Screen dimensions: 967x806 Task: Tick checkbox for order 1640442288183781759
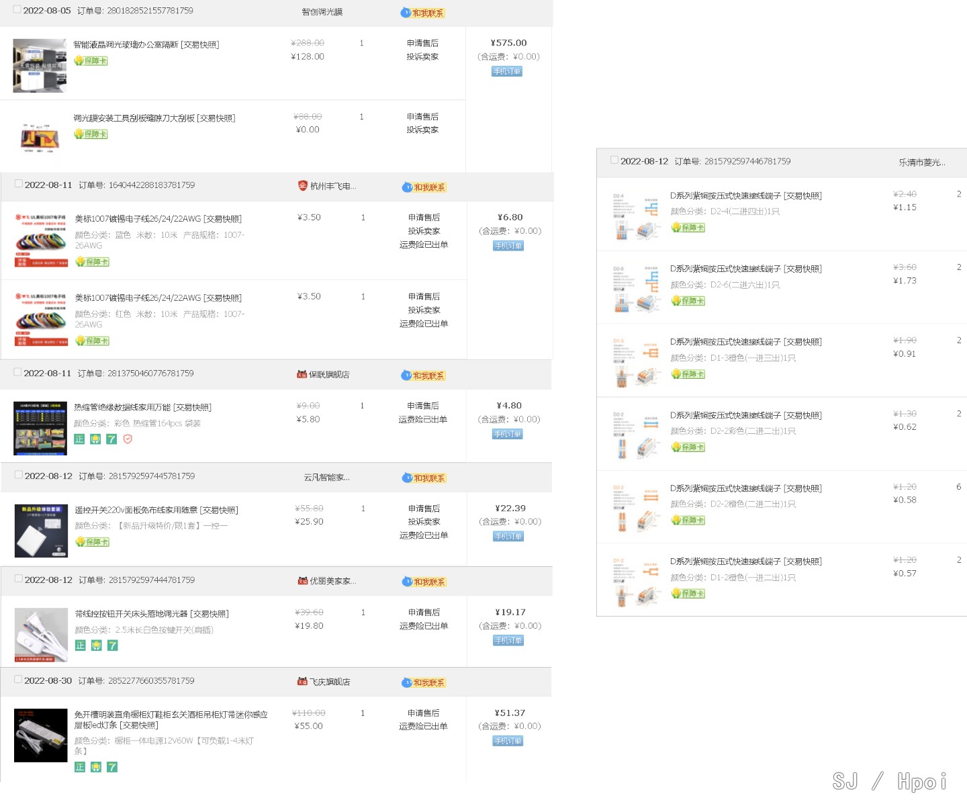(x=19, y=183)
